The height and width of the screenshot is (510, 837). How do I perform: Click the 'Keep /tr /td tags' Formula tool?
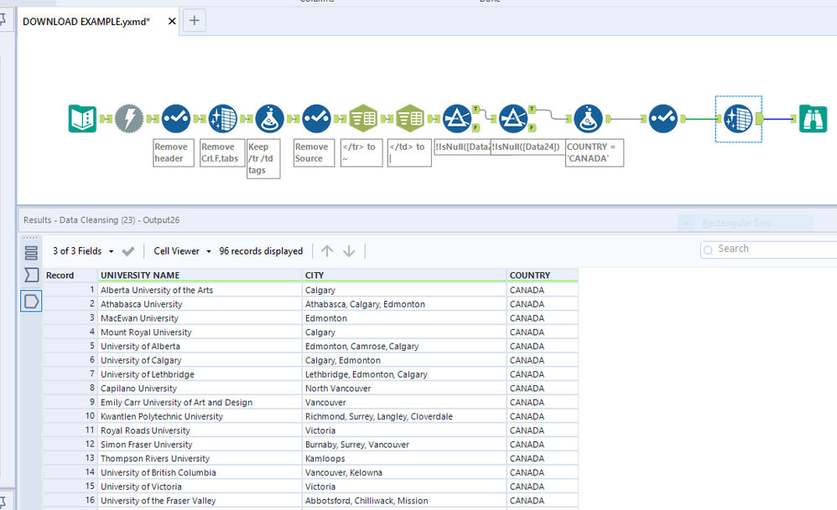268,119
